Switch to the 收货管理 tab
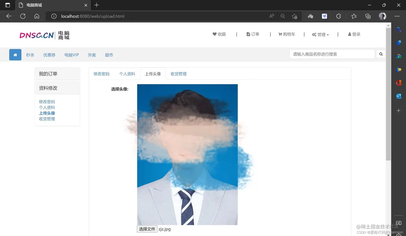The width and height of the screenshot is (406, 236). (178, 74)
